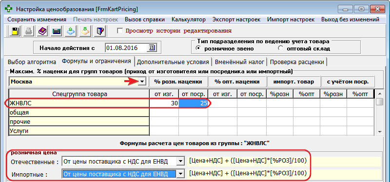Viewport: 390px width, 182px height.
Task: Select оптовый склад radio button
Action: [281, 48]
